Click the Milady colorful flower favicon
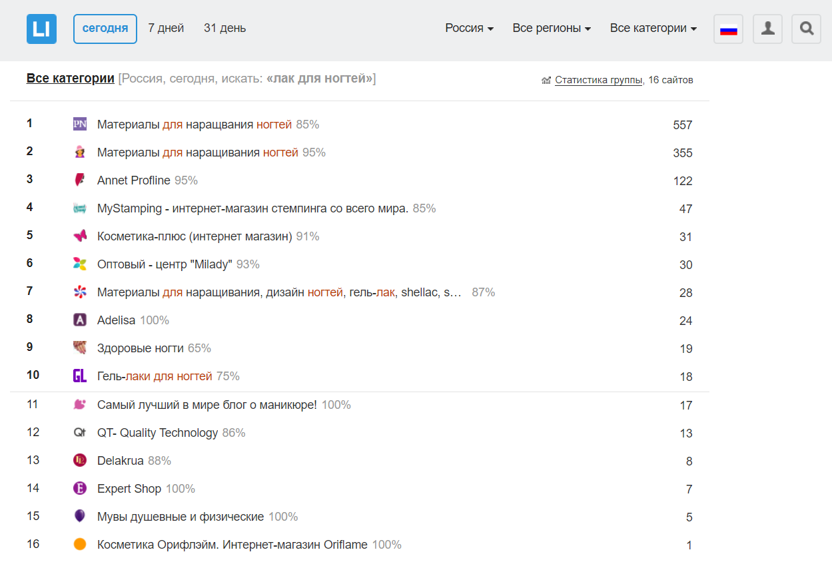Screen dimensions: 832x580 click(80, 264)
